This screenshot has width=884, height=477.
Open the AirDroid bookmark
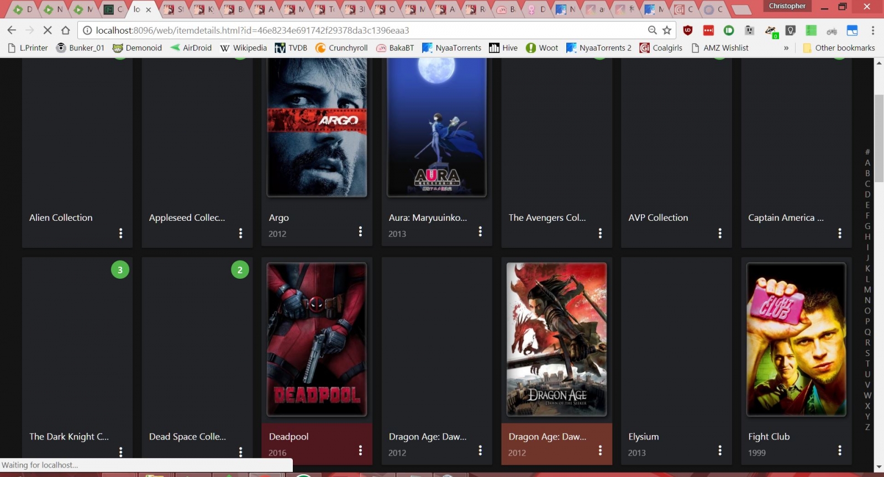point(191,48)
